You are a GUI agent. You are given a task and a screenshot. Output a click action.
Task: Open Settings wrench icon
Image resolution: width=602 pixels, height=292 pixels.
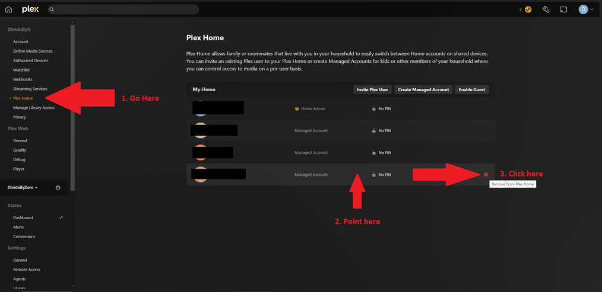tap(546, 9)
